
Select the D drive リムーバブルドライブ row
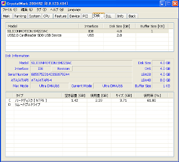pos(87,105)
